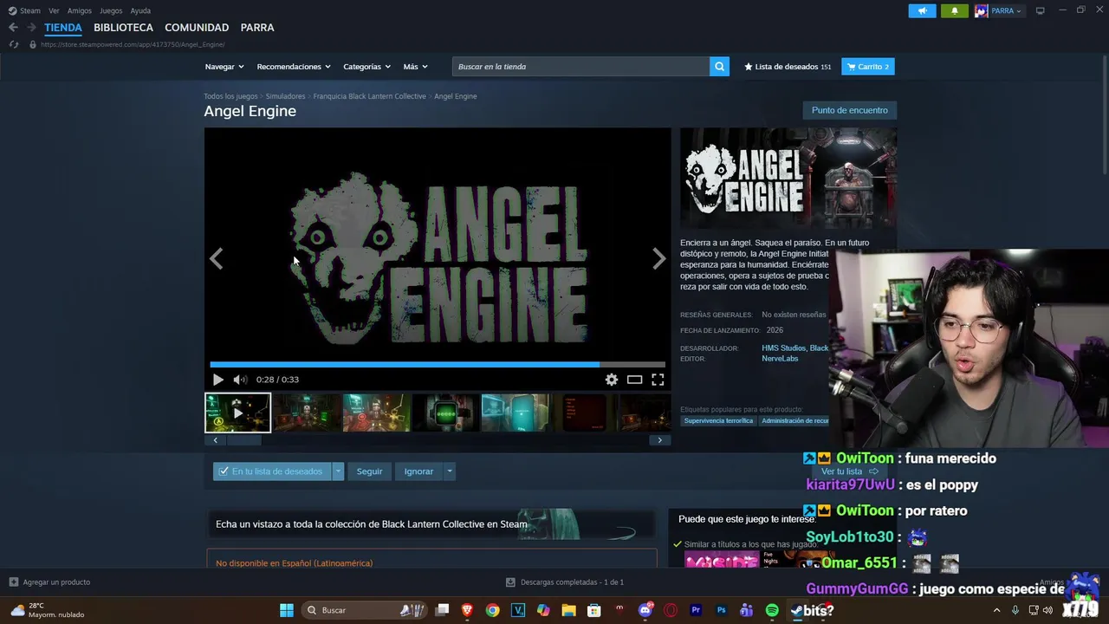Reload the store page
Screen dimensions: 1109x624
click(x=13, y=44)
